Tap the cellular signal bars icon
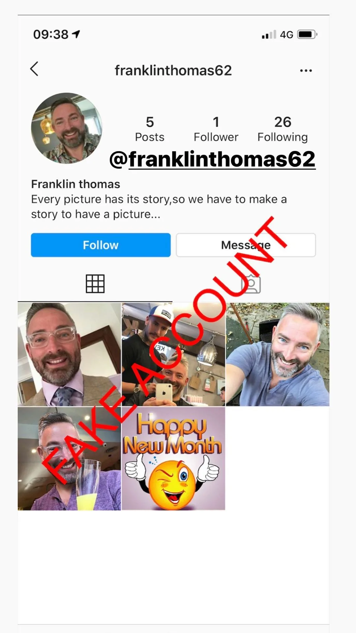 269,34
